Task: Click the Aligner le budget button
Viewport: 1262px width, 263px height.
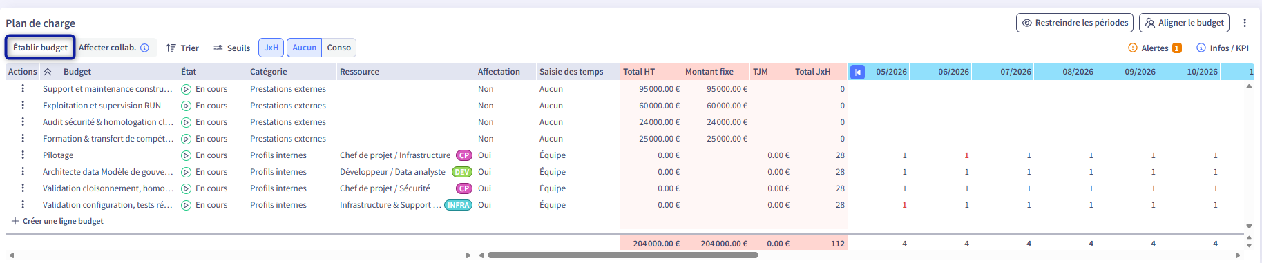Action: click(1185, 23)
